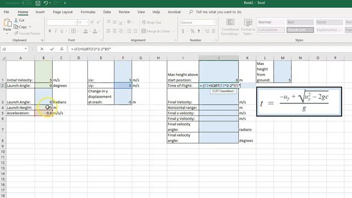
Task: Apply the Calculation cell style
Action: 271,30
